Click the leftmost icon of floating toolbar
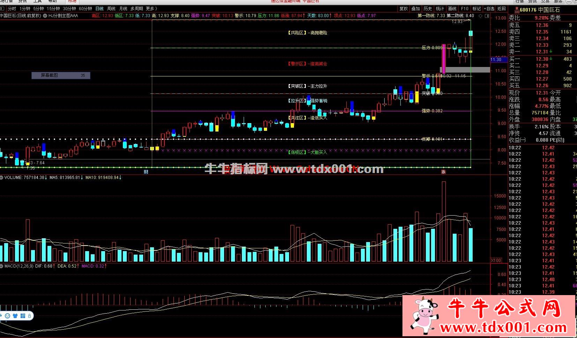 pos(1,316)
